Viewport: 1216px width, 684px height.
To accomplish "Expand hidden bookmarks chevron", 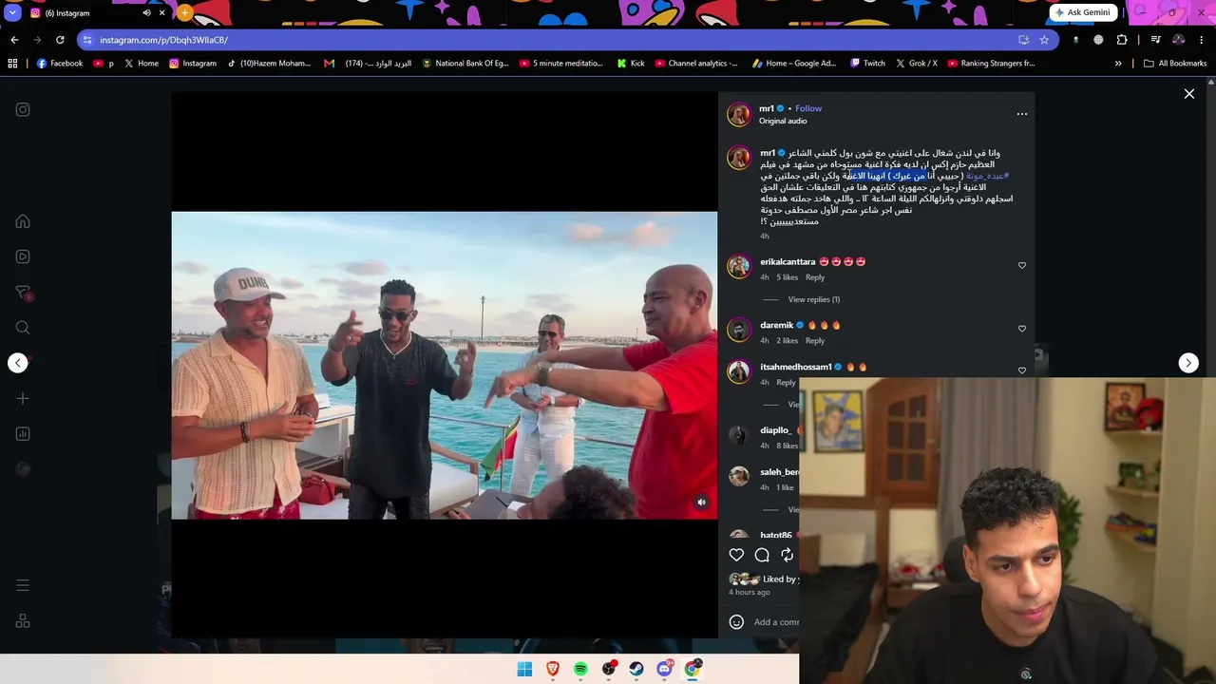I will (1118, 64).
